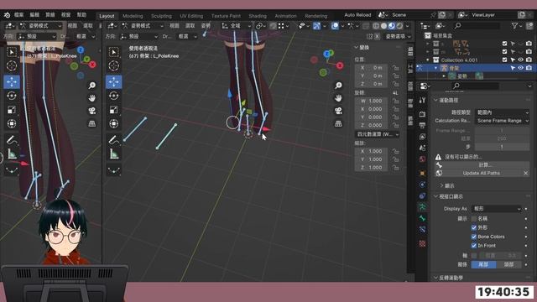The image size is (537, 302).
Task: Toggle the Names display checkbox
Action: [474, 218]
